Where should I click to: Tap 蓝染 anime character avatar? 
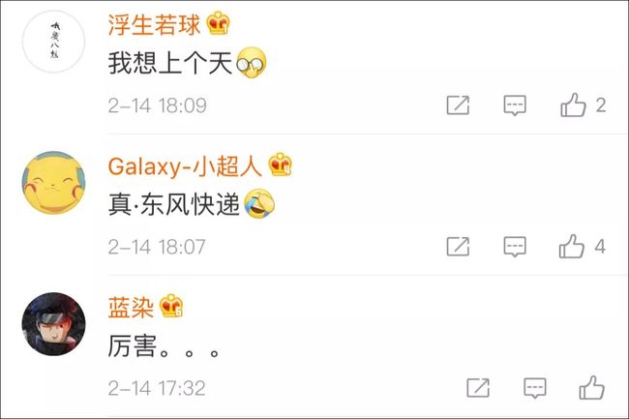(x=54, y=324)
